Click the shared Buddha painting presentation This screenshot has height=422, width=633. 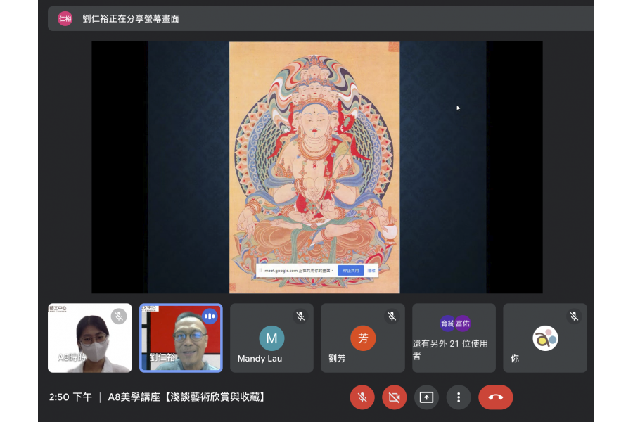pos(314,167)
